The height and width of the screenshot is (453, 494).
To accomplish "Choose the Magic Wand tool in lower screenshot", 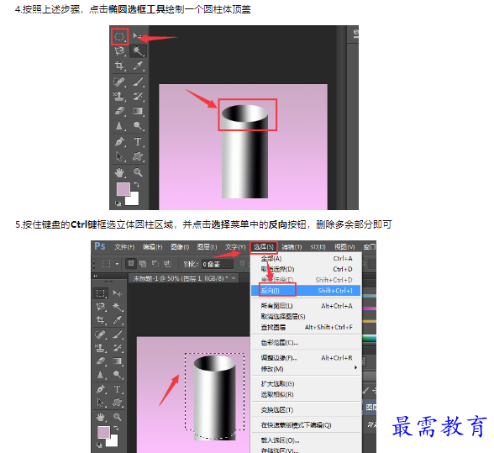I will [x=118, y=307].
